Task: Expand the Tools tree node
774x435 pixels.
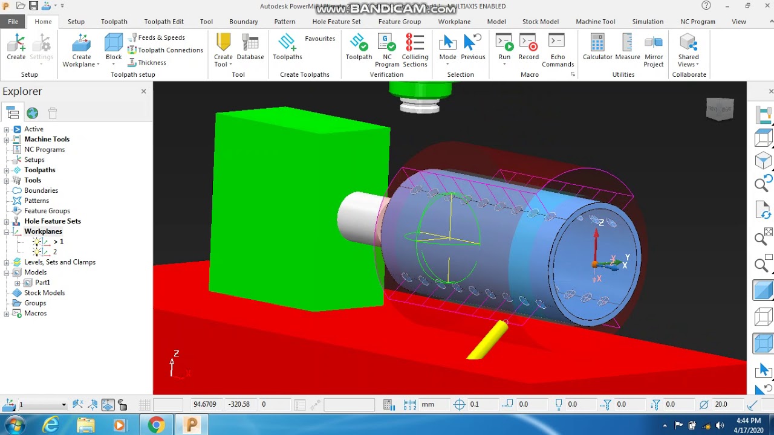Action: (x=7, y=181)
